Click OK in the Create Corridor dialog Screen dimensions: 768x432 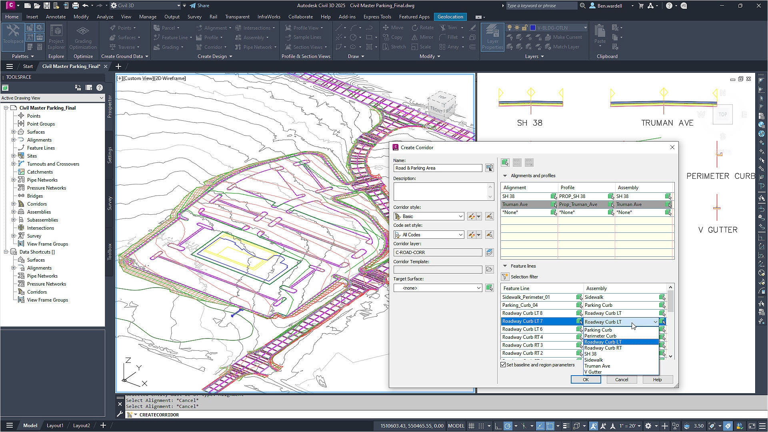586,379
